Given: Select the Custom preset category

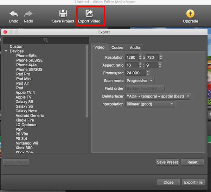Looking at the screenshot, I should point(17,46).
